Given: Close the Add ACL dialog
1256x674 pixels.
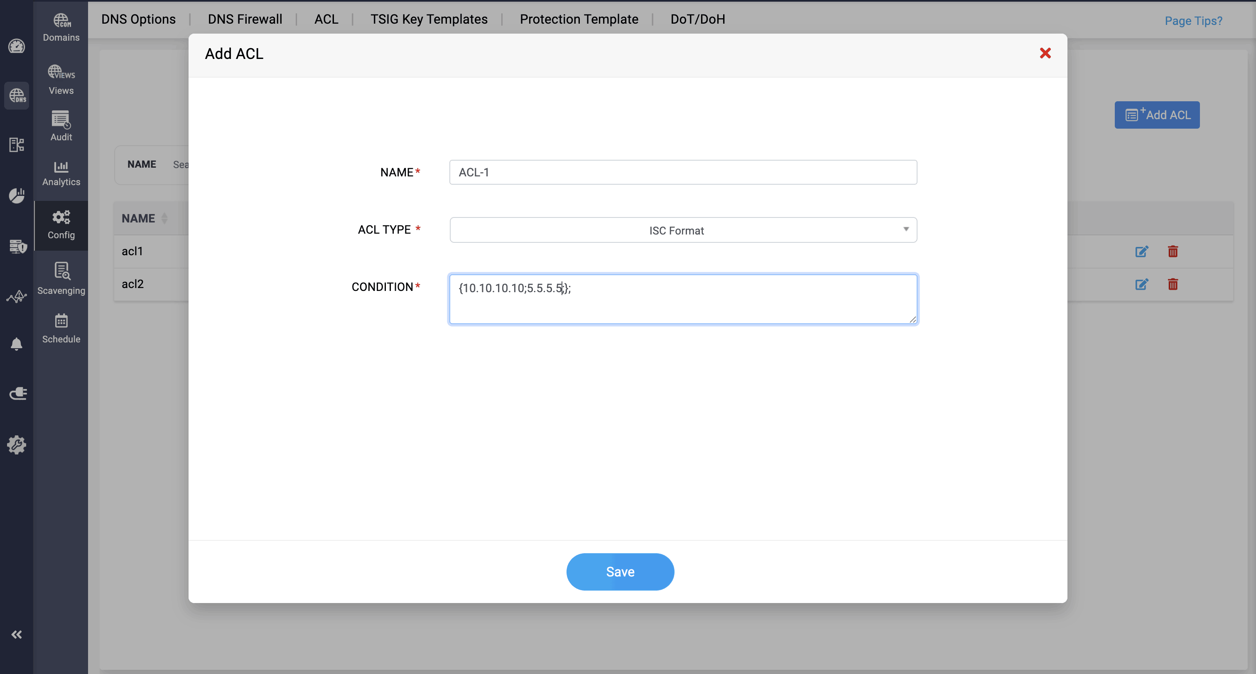Looking at the screenshot, I should (1045, 53).
